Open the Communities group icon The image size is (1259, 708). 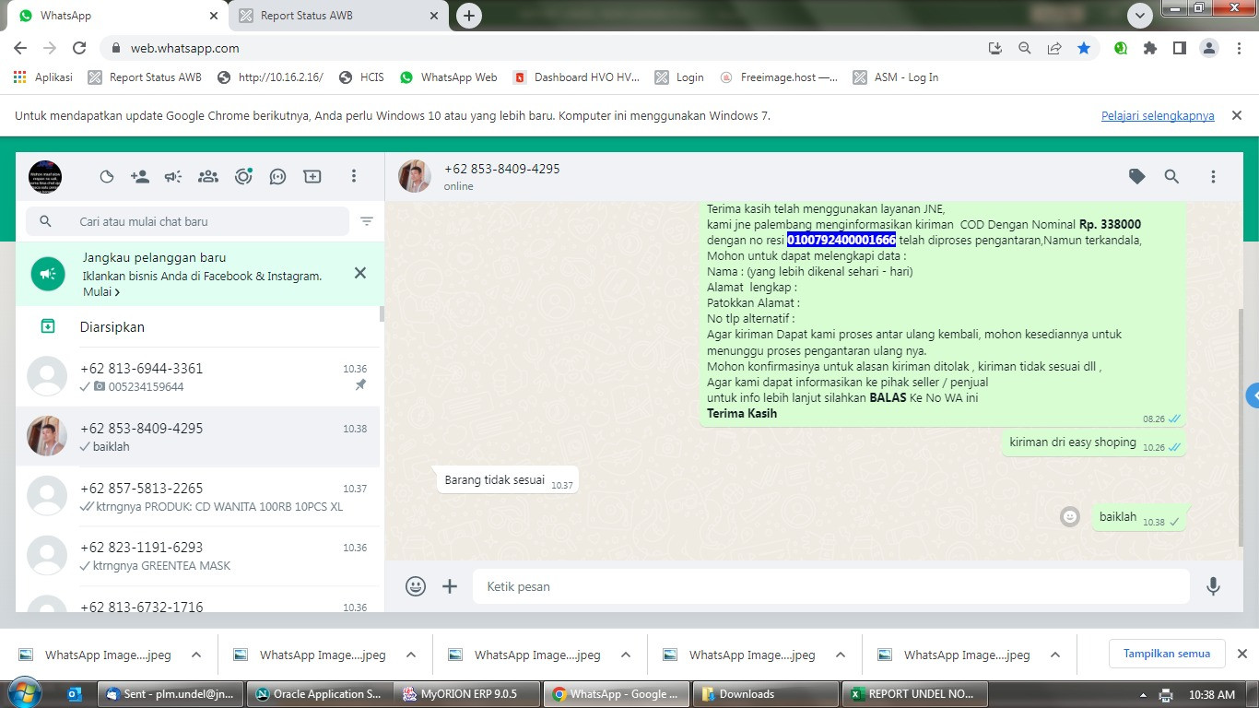pos(208,176)
